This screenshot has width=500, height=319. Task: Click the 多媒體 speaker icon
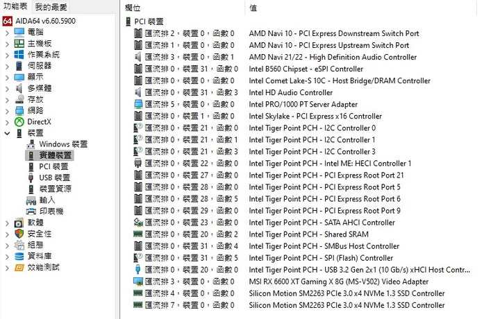[x=19, y=88]
